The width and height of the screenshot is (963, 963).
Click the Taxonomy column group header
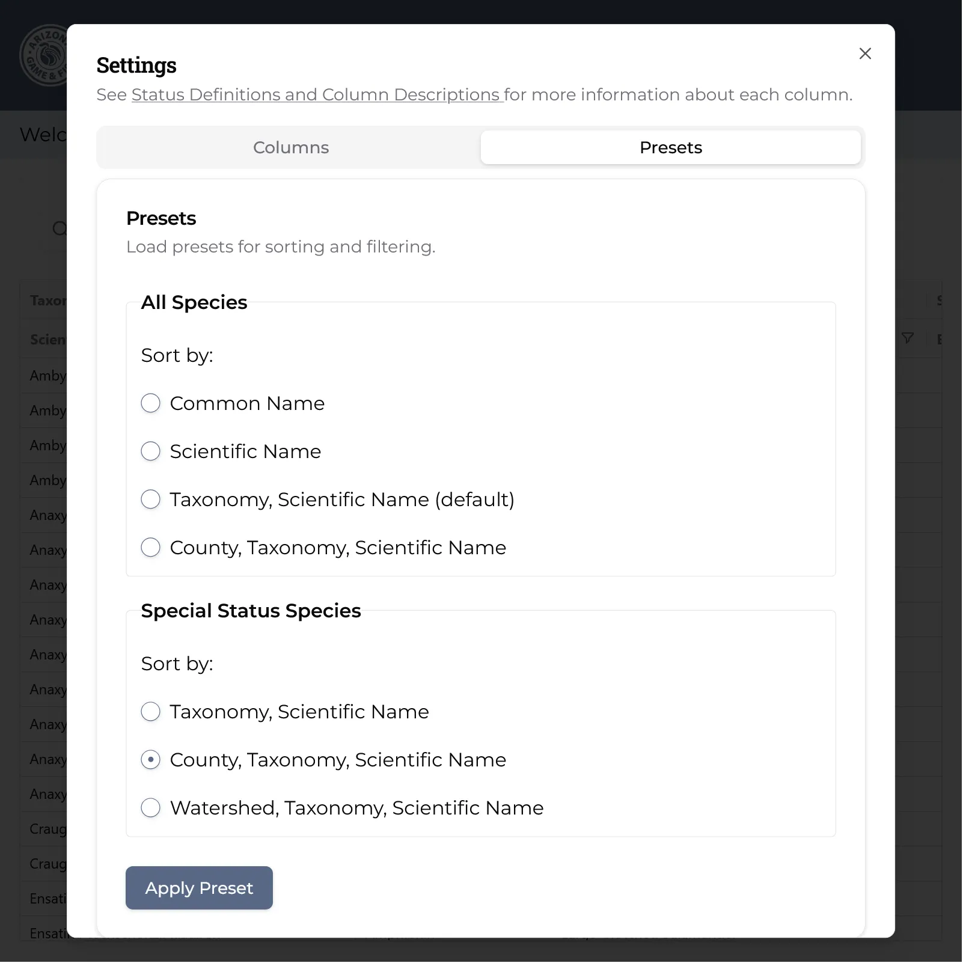point(47,301)
